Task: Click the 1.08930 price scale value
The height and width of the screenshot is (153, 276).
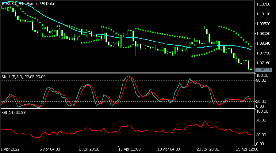Action: point(263,34)
